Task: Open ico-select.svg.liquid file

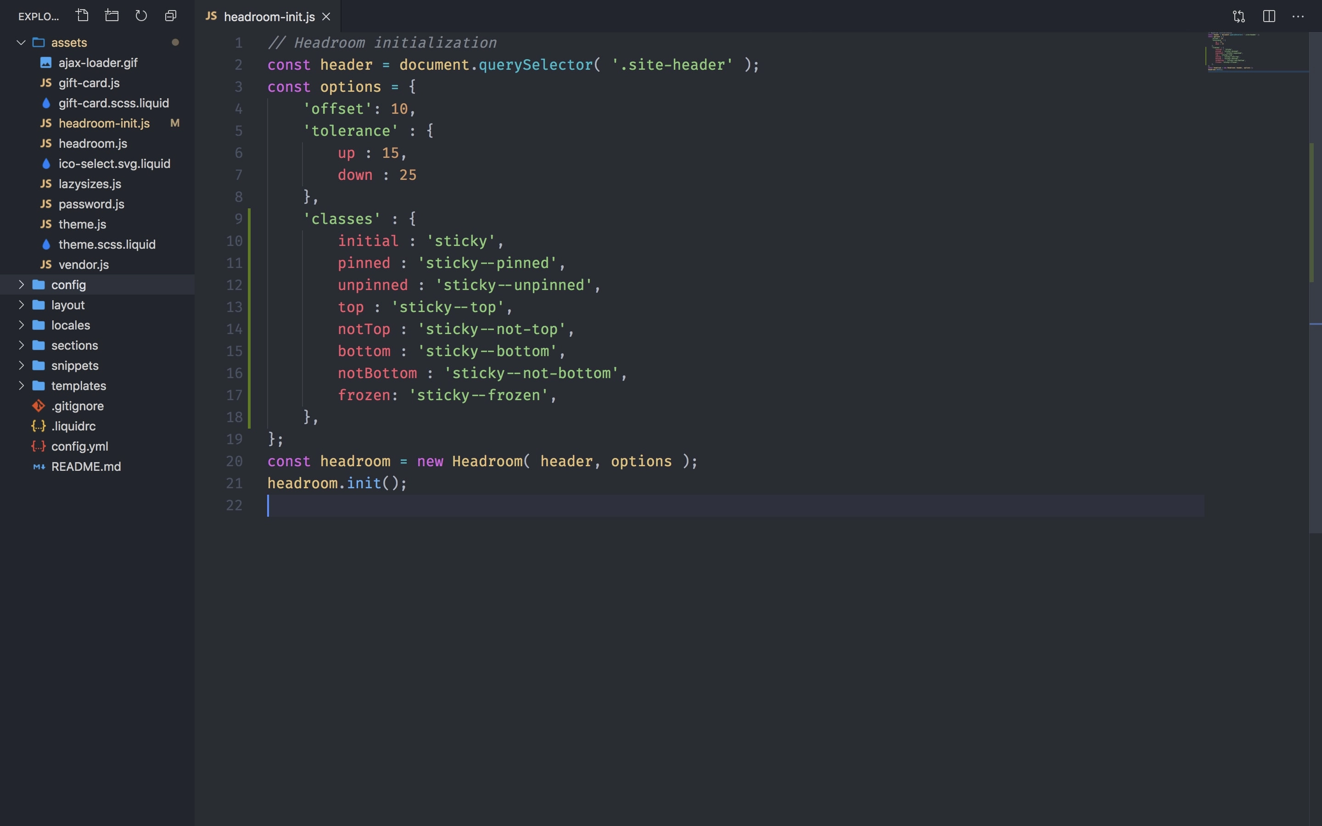Action: [x=97, y=164]
